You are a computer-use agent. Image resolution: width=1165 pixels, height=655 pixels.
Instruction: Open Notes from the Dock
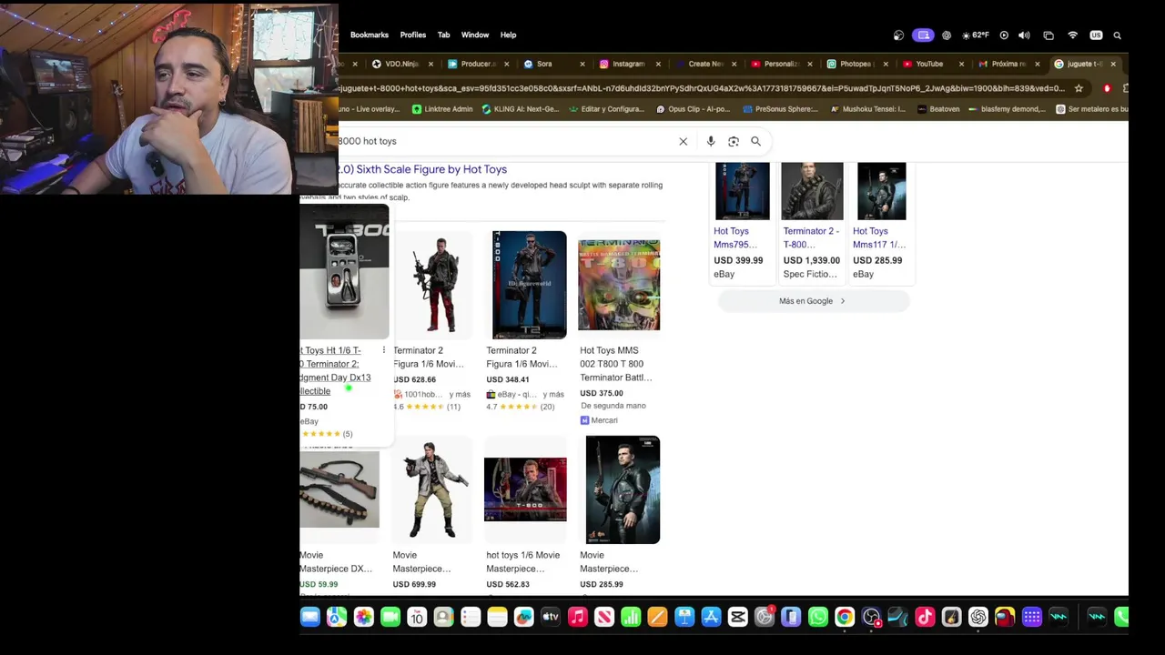(497, 618)
